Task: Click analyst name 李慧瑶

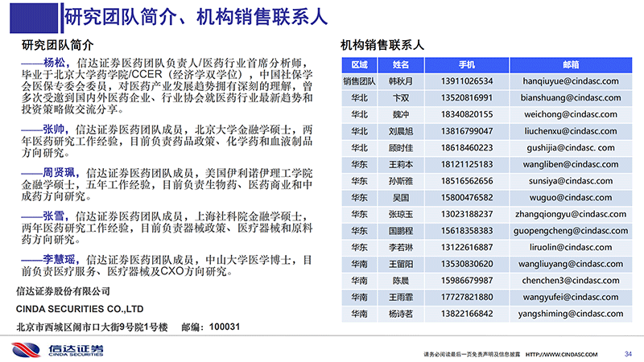Action: tap(59, 259)
